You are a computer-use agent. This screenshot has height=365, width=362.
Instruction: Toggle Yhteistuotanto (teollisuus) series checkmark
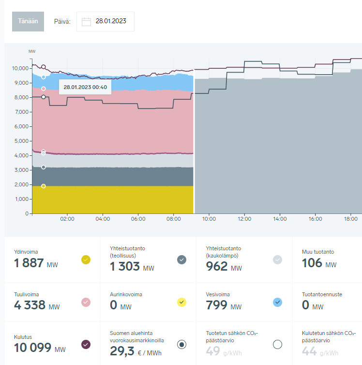pos(181,260)
